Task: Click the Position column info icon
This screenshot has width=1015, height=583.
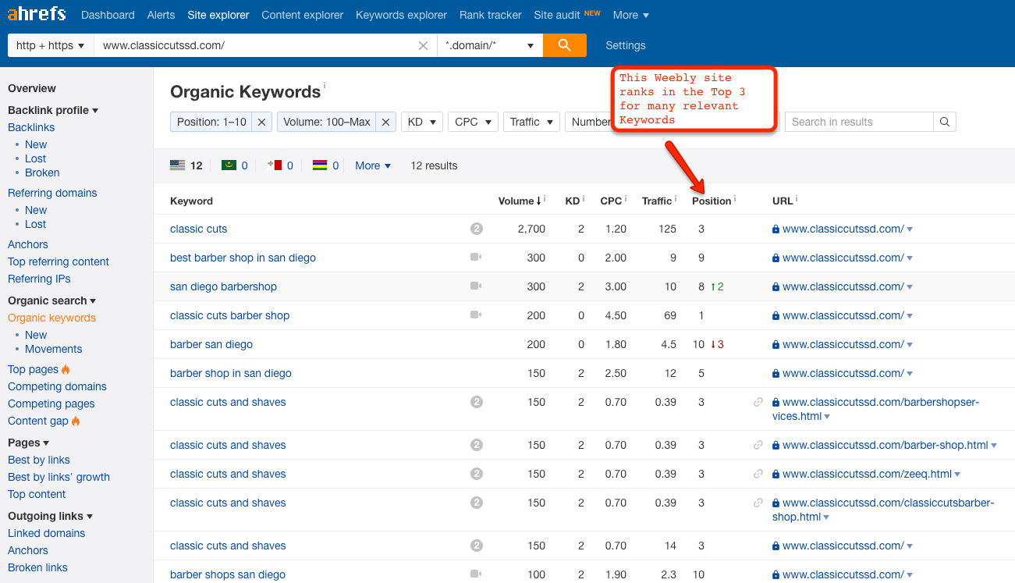Action: pos(735,199)
